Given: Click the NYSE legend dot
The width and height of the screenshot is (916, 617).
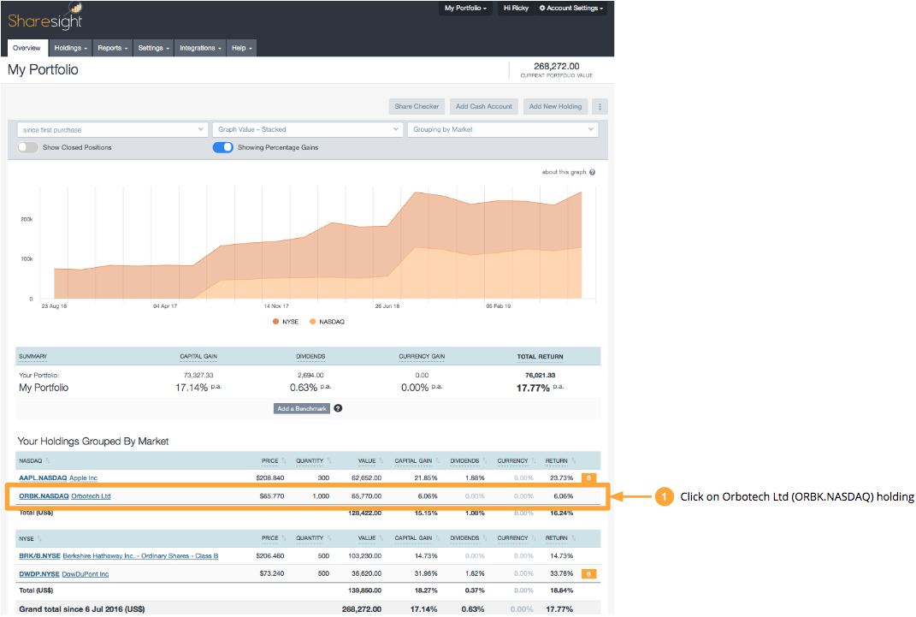Looking at the screenshot, I should [275, 322].
